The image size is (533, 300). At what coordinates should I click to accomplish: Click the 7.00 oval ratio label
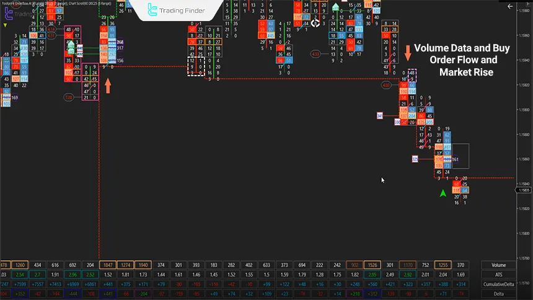(69, 97)
